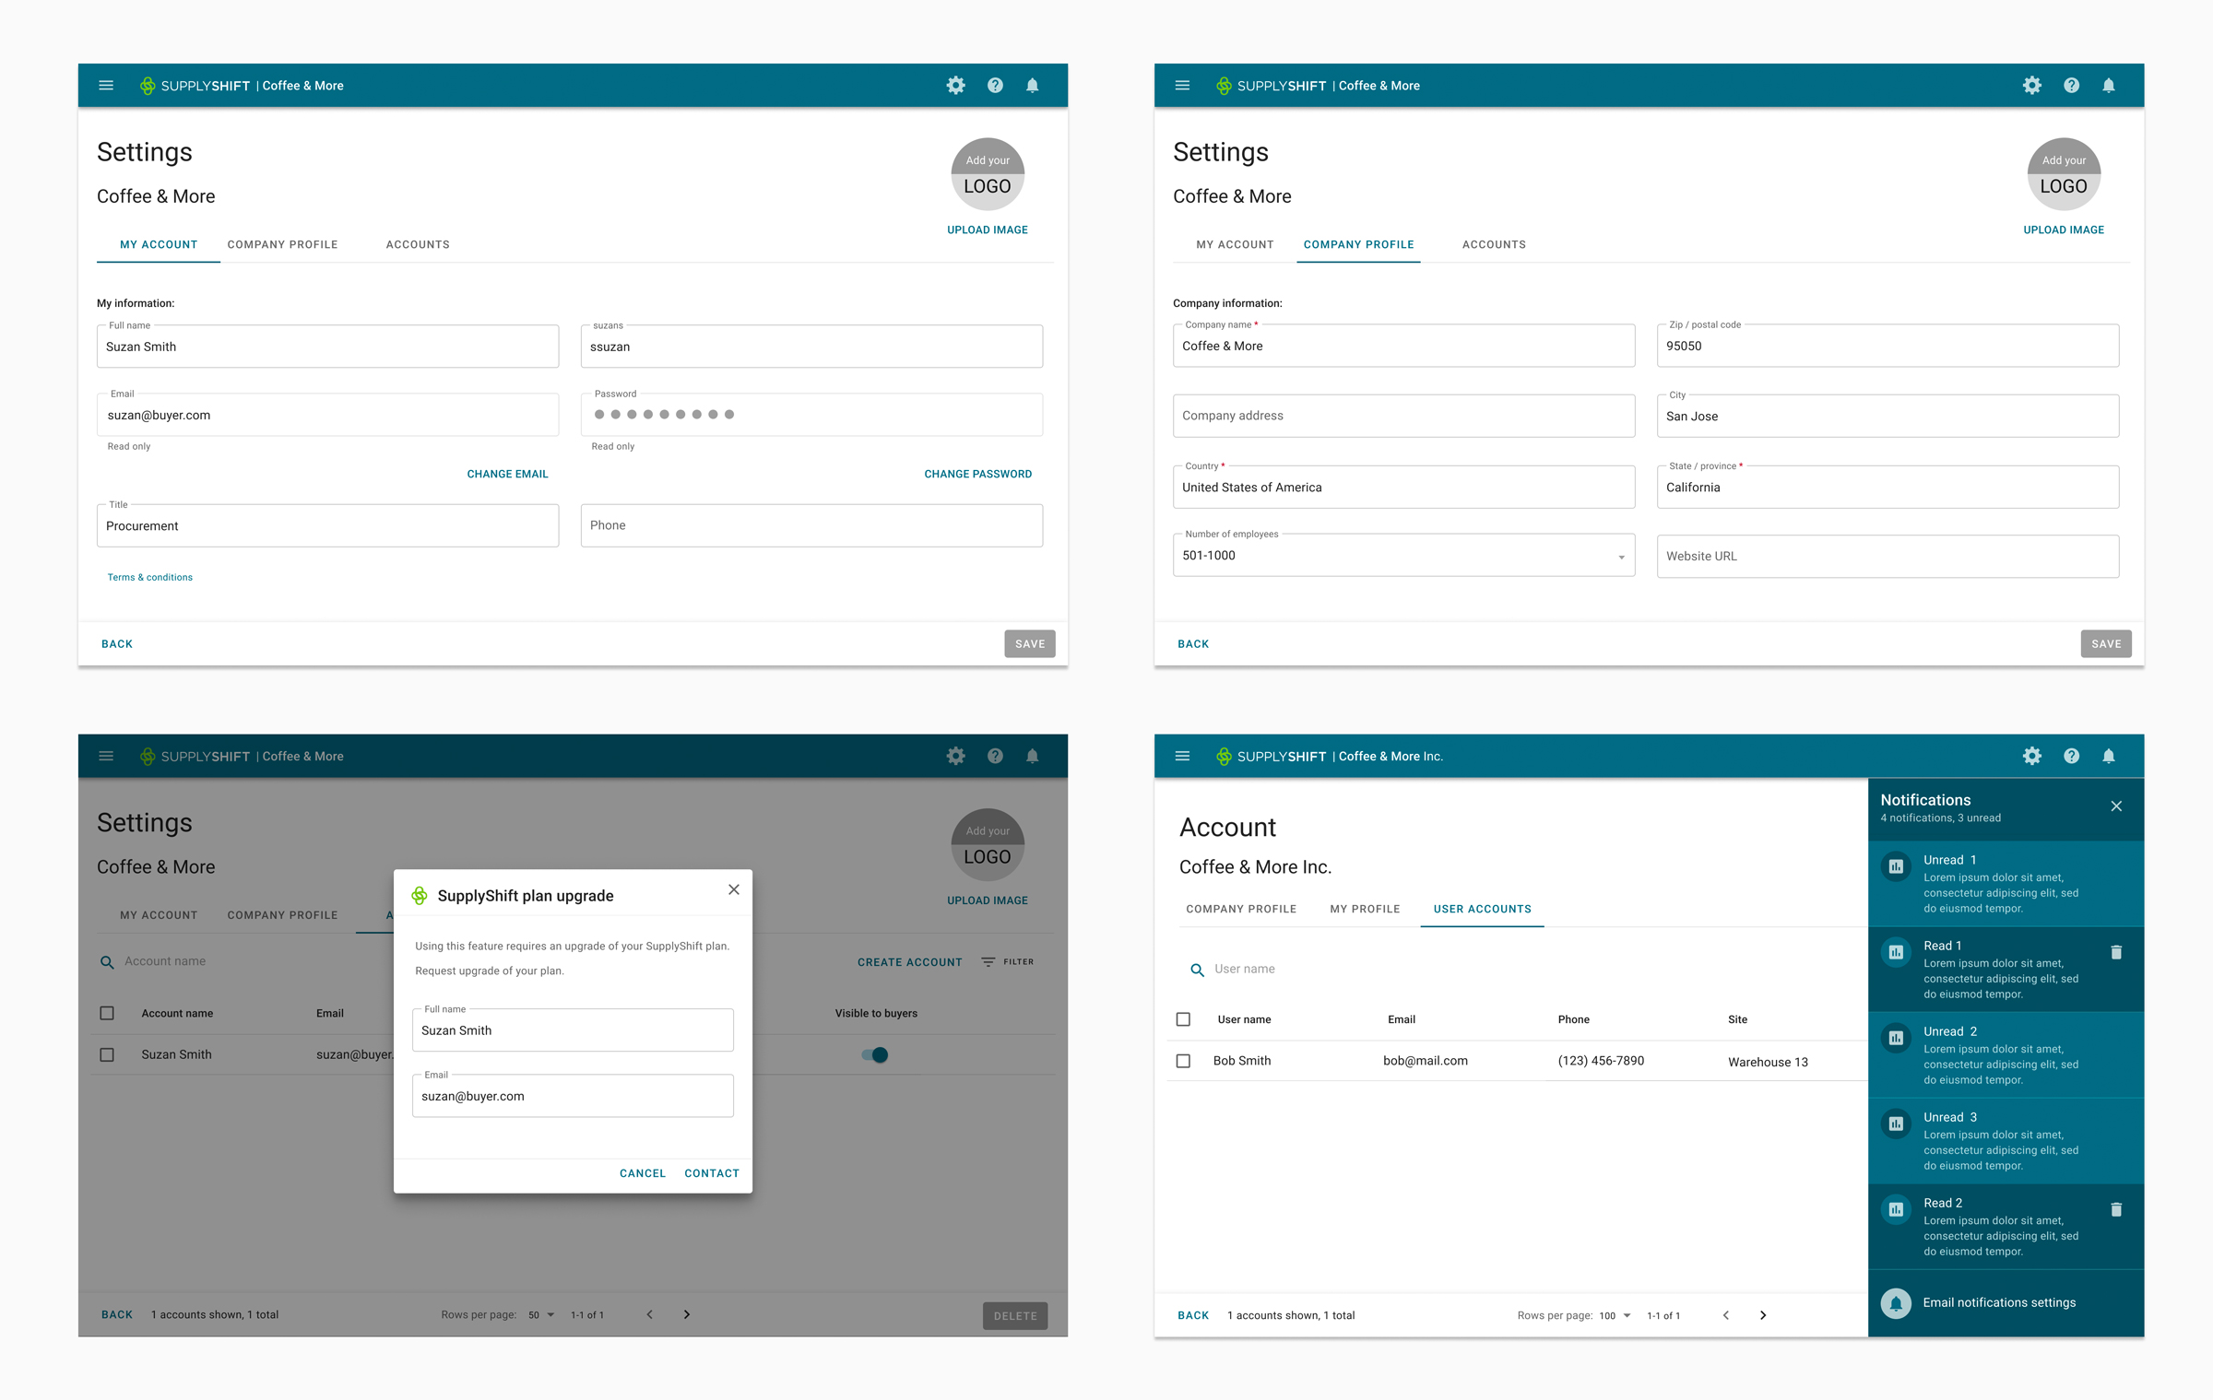Expand rows per page dropdown showing 100
The image size is (2213, 1400).
[x=1615, y=1315]
